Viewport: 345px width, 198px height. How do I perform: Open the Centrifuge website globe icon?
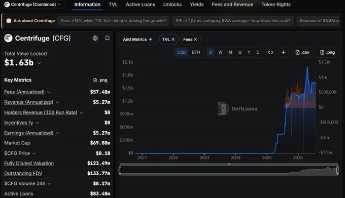(95, 38)
